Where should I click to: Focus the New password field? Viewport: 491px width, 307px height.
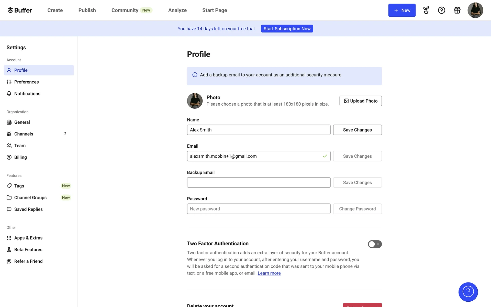[x=259, y=209]
